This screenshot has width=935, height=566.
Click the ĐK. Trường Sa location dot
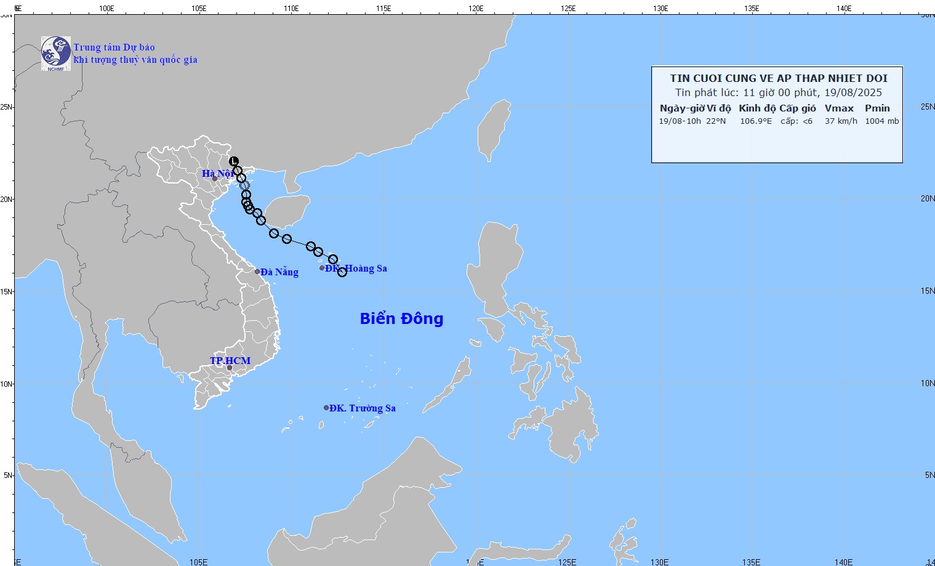(326, 408)
